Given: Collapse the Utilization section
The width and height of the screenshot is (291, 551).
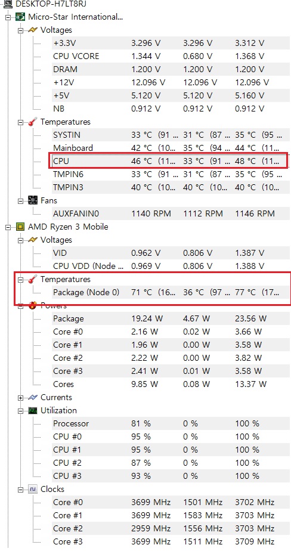Looking at the screenshot, I should (x=21, y=411).
